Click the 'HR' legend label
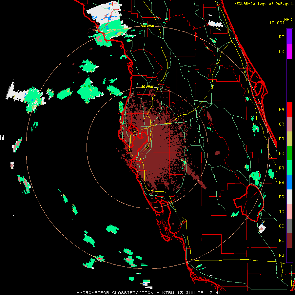 pyautogui.click(x=281, y=153)
